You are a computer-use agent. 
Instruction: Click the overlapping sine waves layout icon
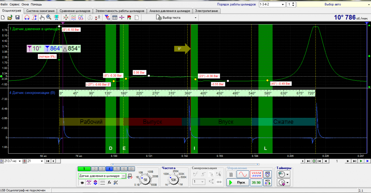[81, 17]
